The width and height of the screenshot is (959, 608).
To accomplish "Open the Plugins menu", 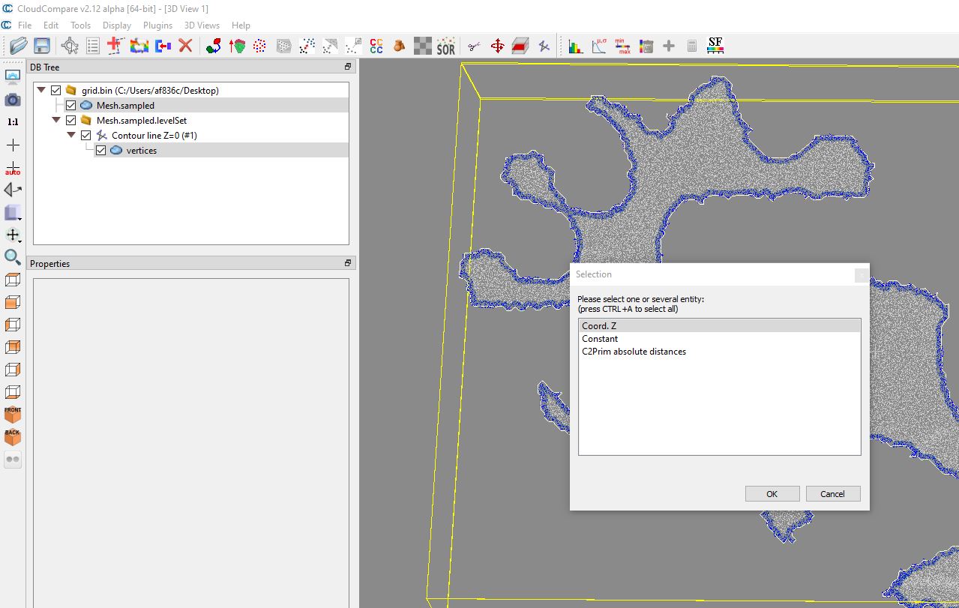I will click(x=157, y=25).
